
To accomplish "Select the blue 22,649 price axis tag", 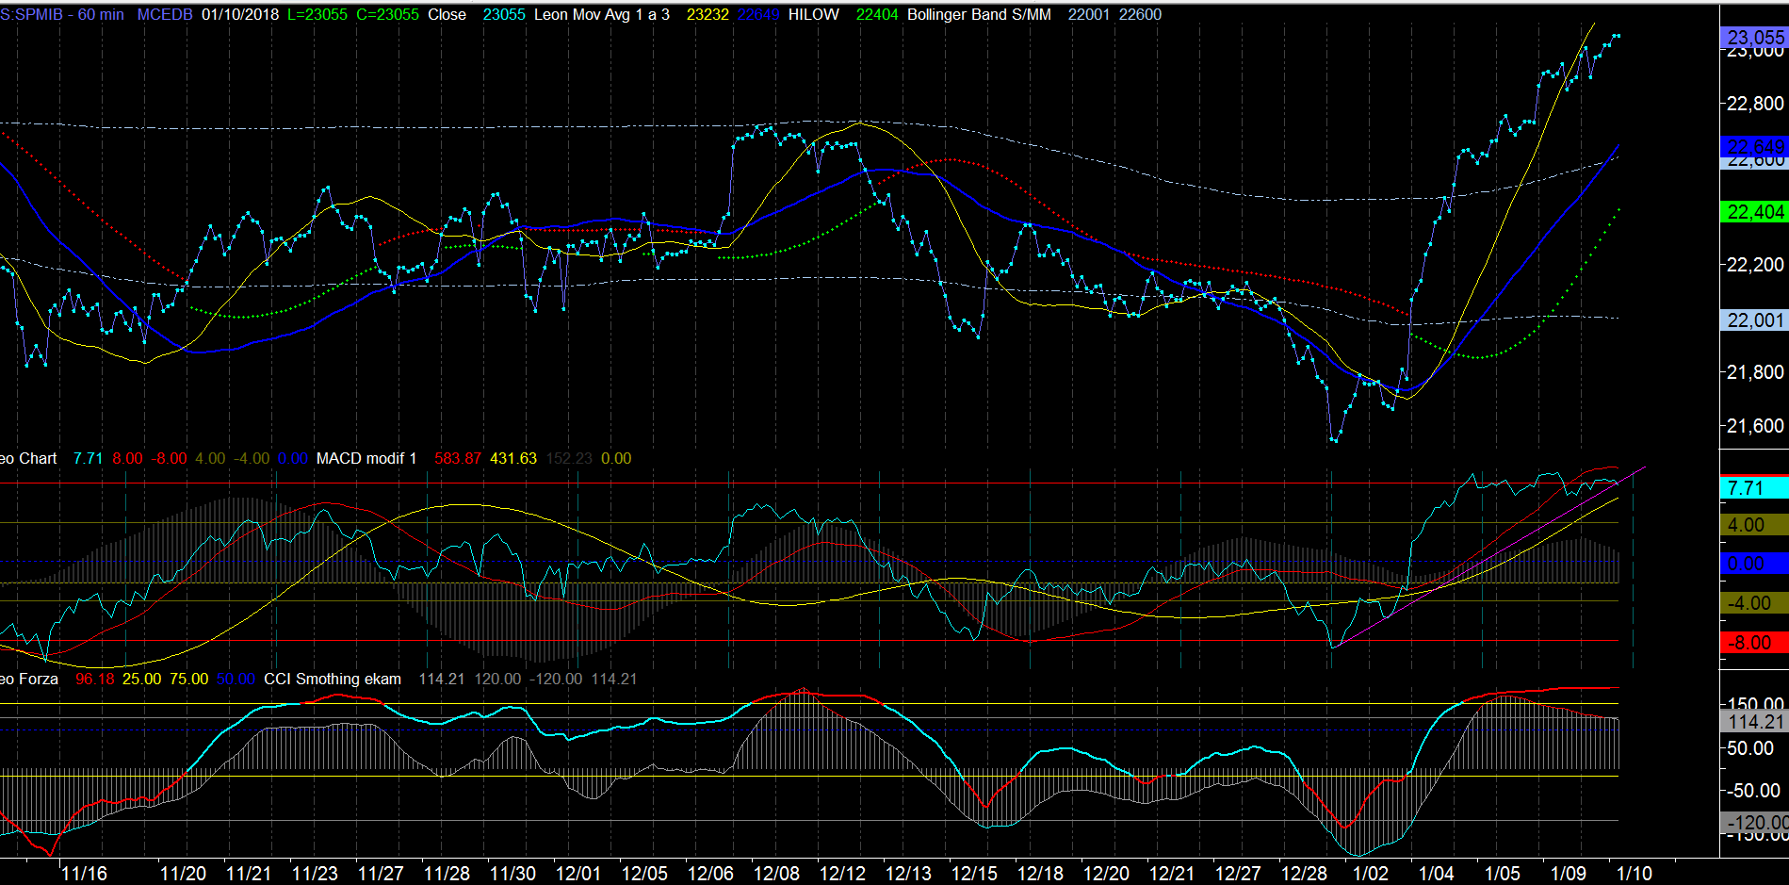I will [x=1753, y=147].
